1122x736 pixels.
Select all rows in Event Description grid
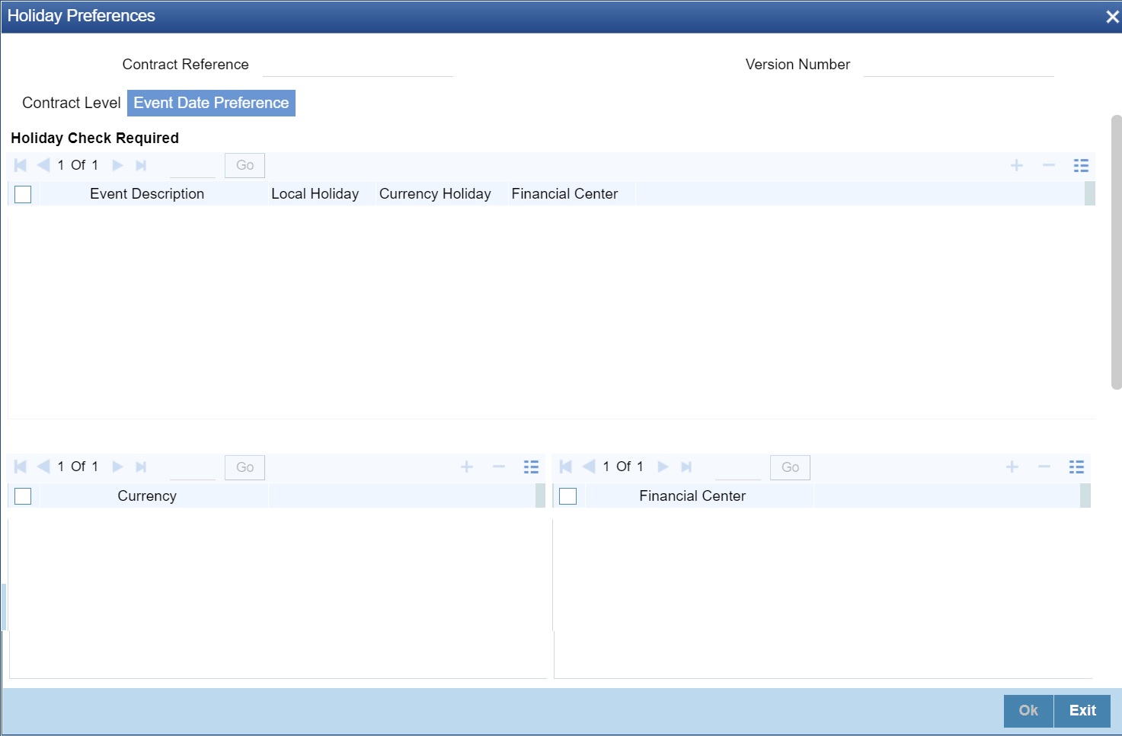pos(23,194)
